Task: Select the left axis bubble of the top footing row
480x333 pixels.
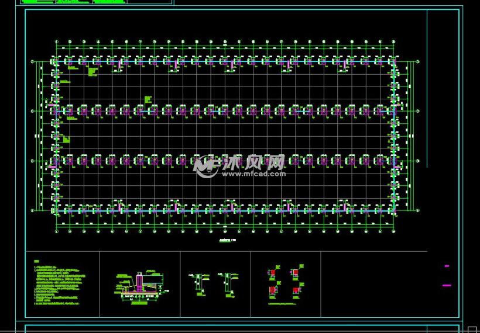Action: [33, 61]
